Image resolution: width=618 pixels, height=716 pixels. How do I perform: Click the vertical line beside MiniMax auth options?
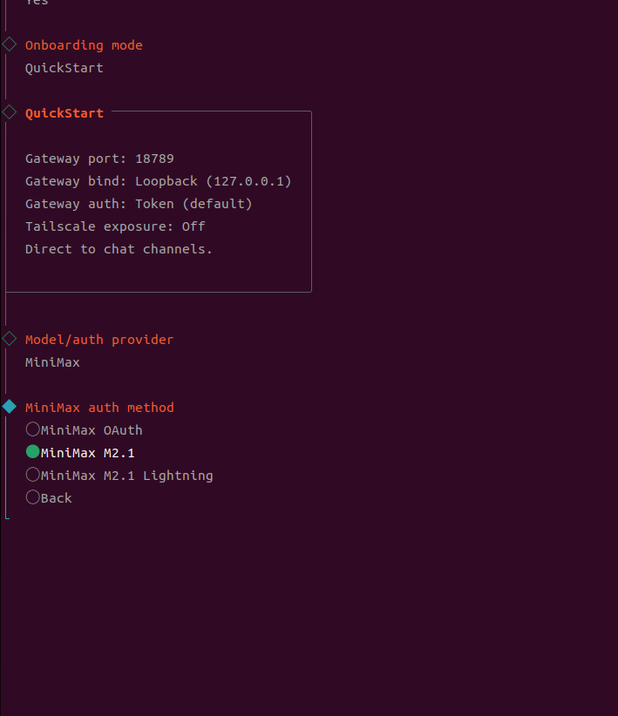7,462
